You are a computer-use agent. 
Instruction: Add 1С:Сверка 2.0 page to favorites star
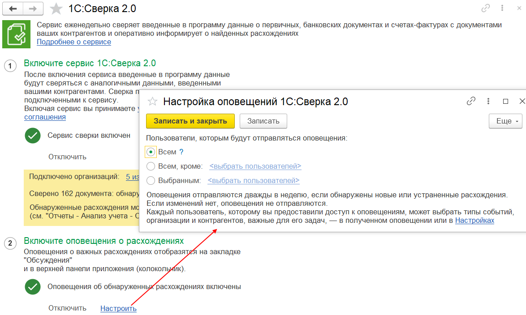(x=56, y=9)
